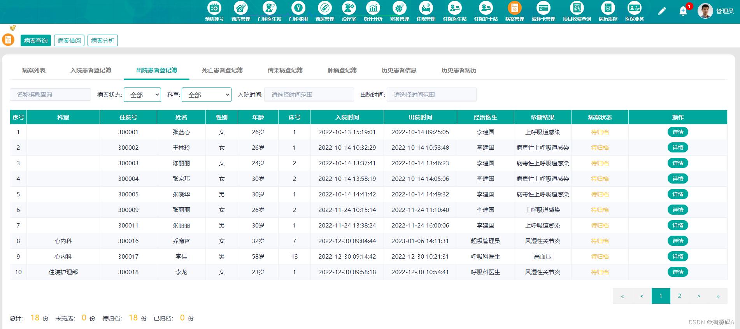Open the 门诊费用 outpatient fees icon
This screenshot has width=740, height=329.
pyautogui.click(x=298, y=8)
